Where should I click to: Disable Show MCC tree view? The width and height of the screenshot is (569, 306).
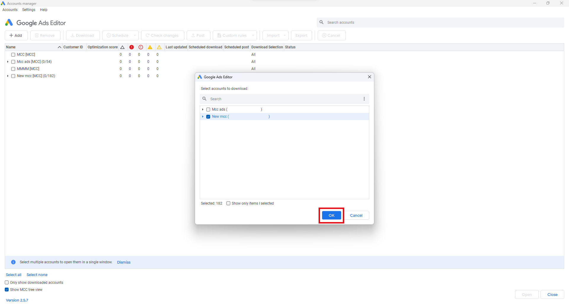(x=7, y=290)
